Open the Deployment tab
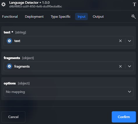This screenshot has width=138, height=124. [34, 17]
